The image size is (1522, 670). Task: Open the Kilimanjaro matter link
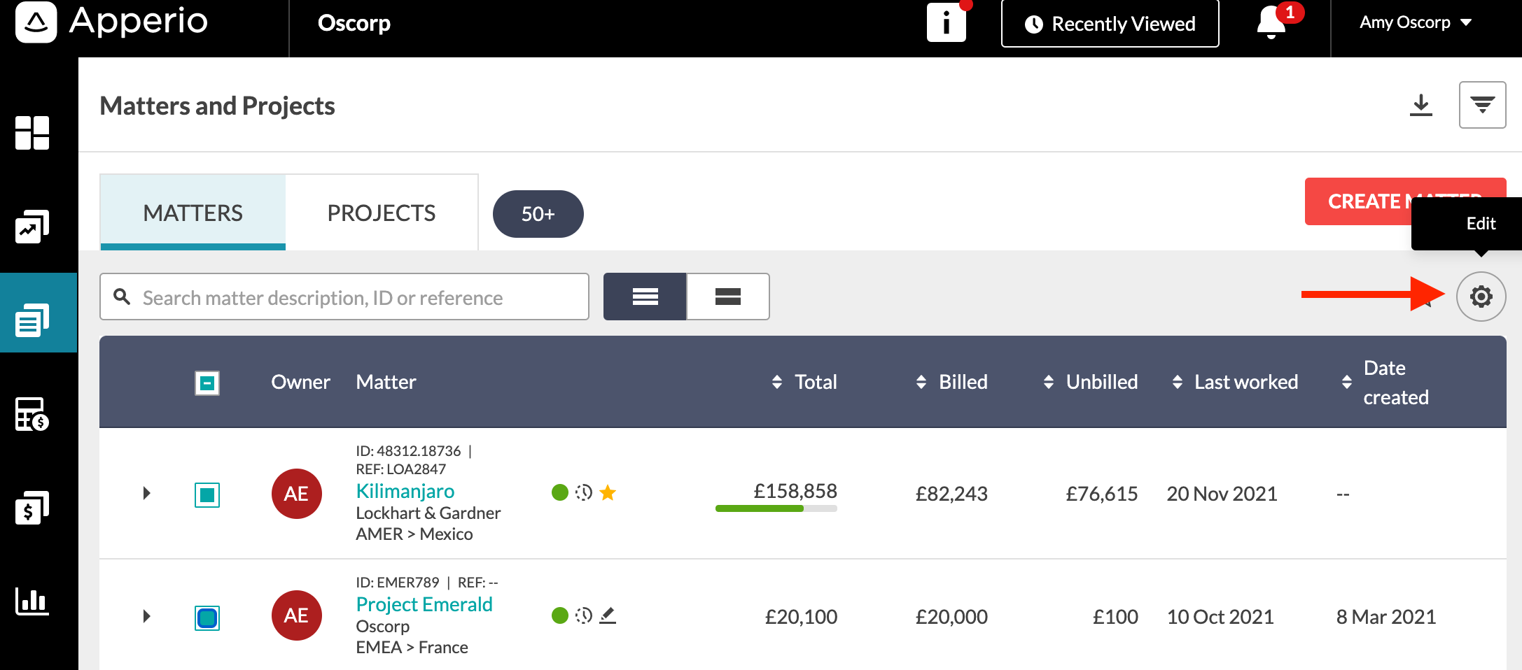click(405, 491)
